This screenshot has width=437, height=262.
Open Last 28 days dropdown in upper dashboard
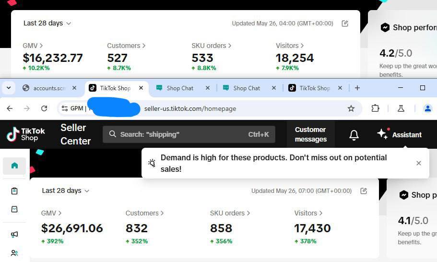pos(47,23)
